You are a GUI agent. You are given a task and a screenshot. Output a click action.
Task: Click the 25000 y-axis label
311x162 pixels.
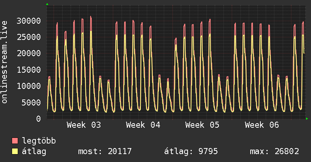(29, 37)
